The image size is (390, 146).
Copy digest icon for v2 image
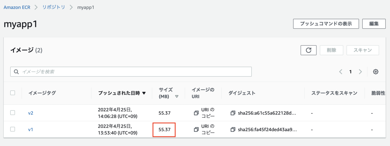point(233,113)
